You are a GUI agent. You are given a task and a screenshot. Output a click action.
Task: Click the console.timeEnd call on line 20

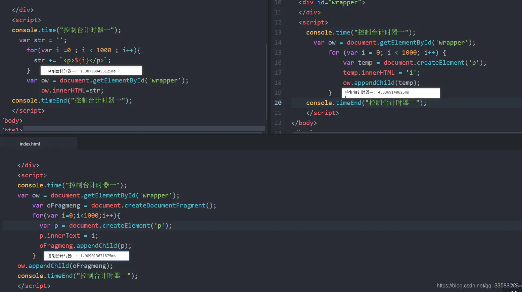pyautogui.click(x=366, y=103)
